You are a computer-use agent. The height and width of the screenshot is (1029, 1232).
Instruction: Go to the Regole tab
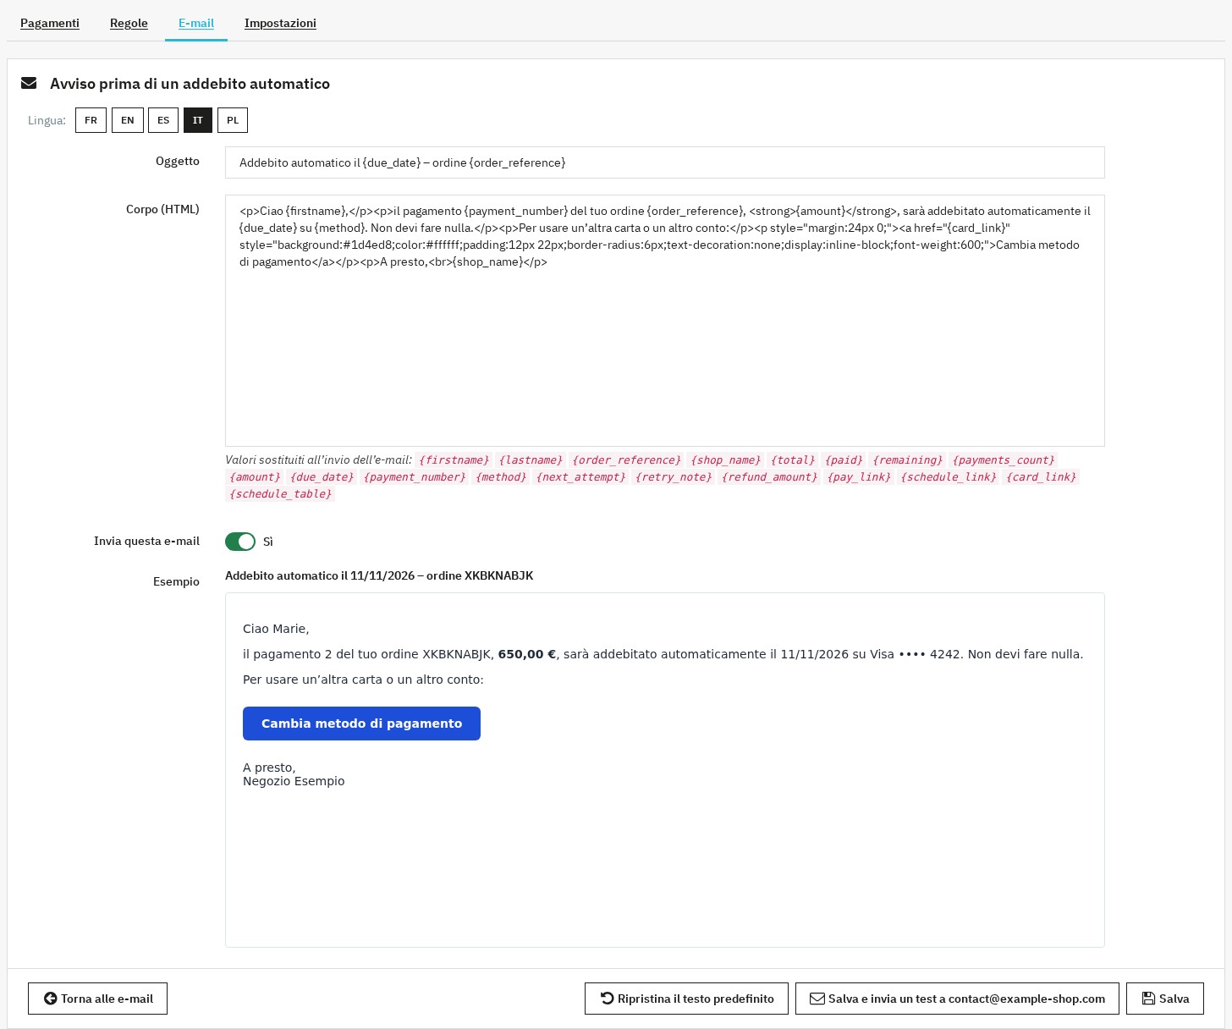point(129,23)
